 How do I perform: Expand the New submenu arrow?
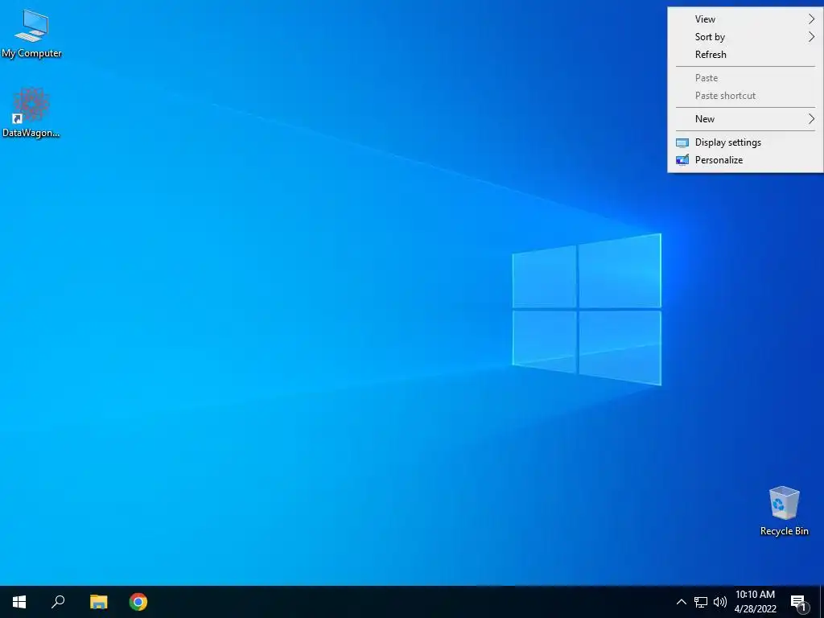(x=811, y=119)
